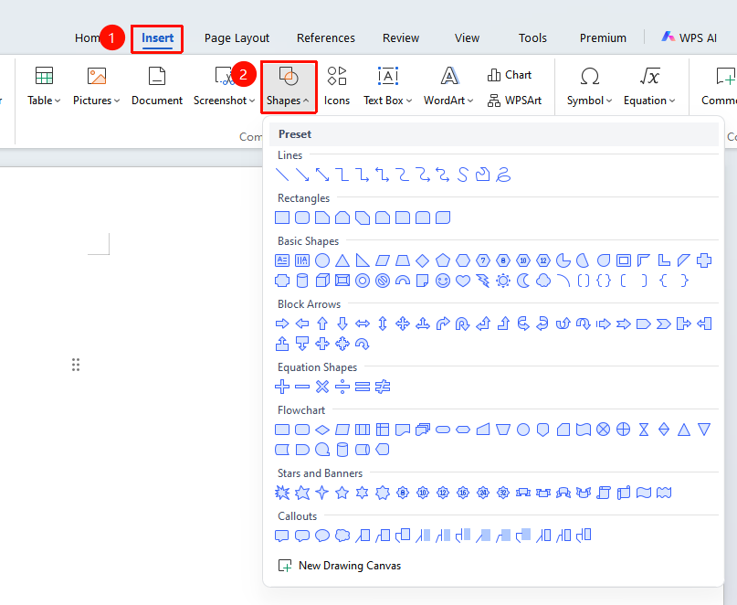Viewport: 737px width, 605px height.
Task: Select the up-down block arrow
Action: tap(383, 324)
